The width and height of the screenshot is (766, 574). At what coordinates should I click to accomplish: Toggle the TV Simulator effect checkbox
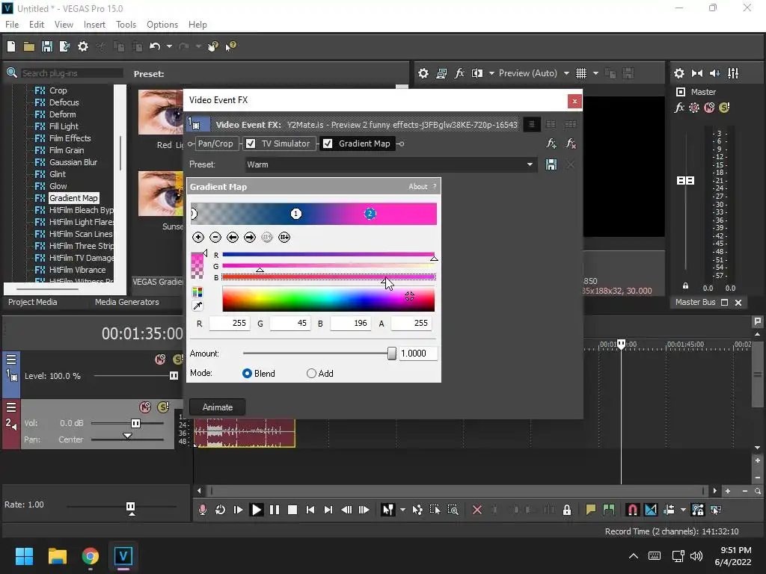pyautogui.click(x=251, y=143)
